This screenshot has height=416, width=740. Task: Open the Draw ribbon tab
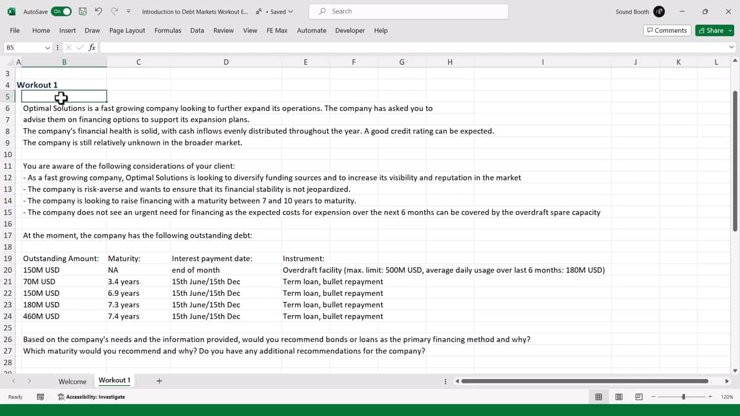92,30
